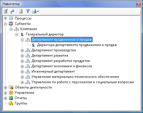Select the Группы label
Screen dimensions: 143x113
coord(21,103)
